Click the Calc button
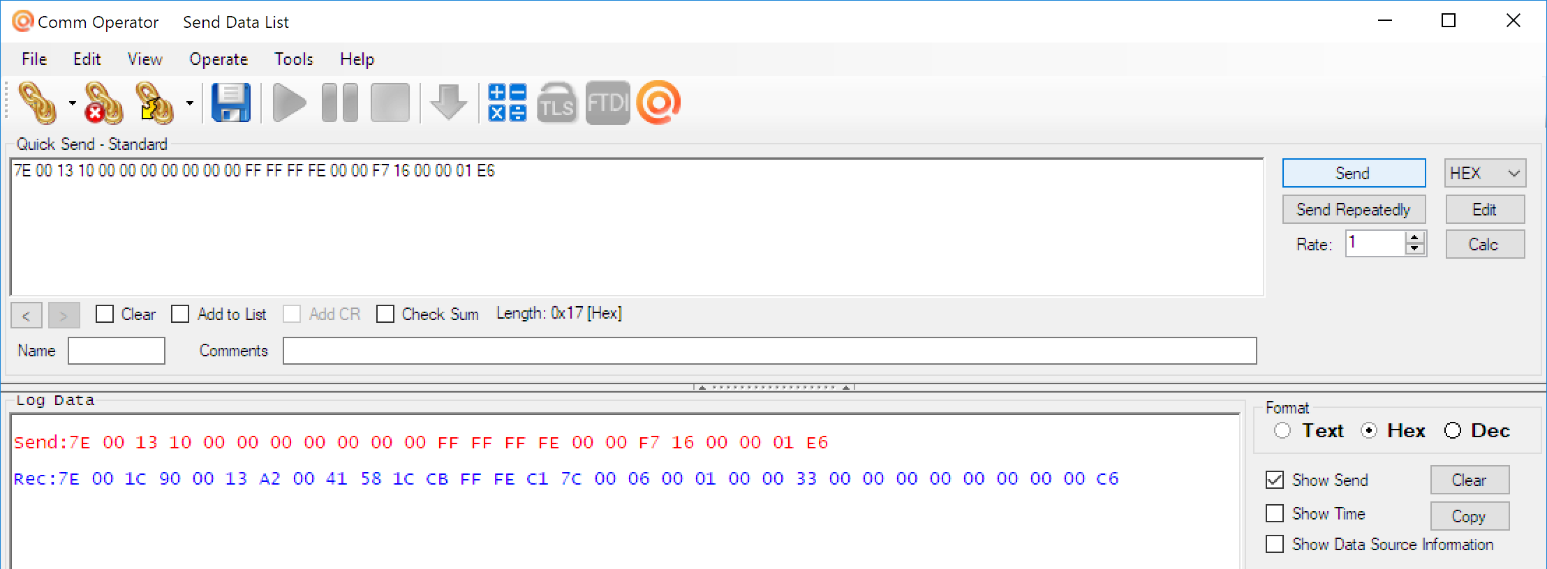 click(x=1485, y=244)
